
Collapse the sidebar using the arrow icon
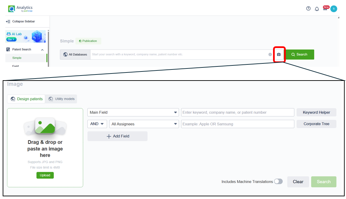coord(7,21)
